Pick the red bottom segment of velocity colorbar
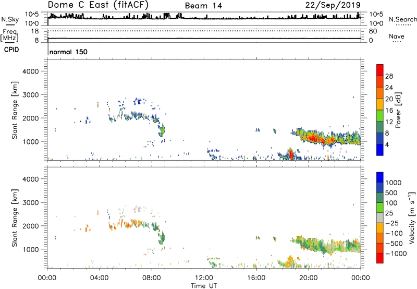 point(380,258)
